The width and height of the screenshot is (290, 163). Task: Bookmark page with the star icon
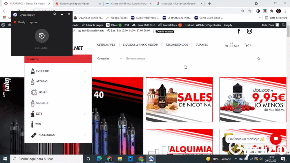250,11
